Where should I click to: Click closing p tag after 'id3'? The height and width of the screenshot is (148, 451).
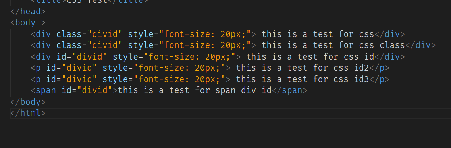pos(379,79)
